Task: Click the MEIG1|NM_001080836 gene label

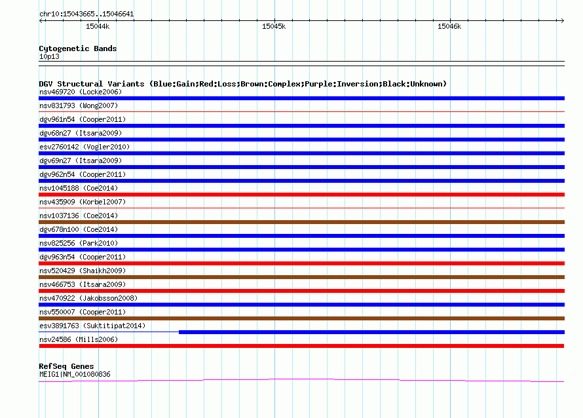Action: click(x=75, y=375)
